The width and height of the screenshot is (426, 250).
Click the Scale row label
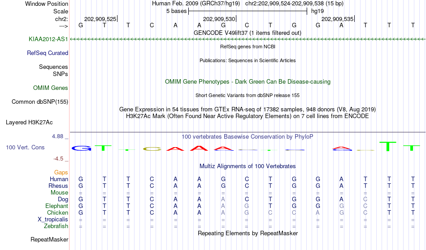point(61,12)
